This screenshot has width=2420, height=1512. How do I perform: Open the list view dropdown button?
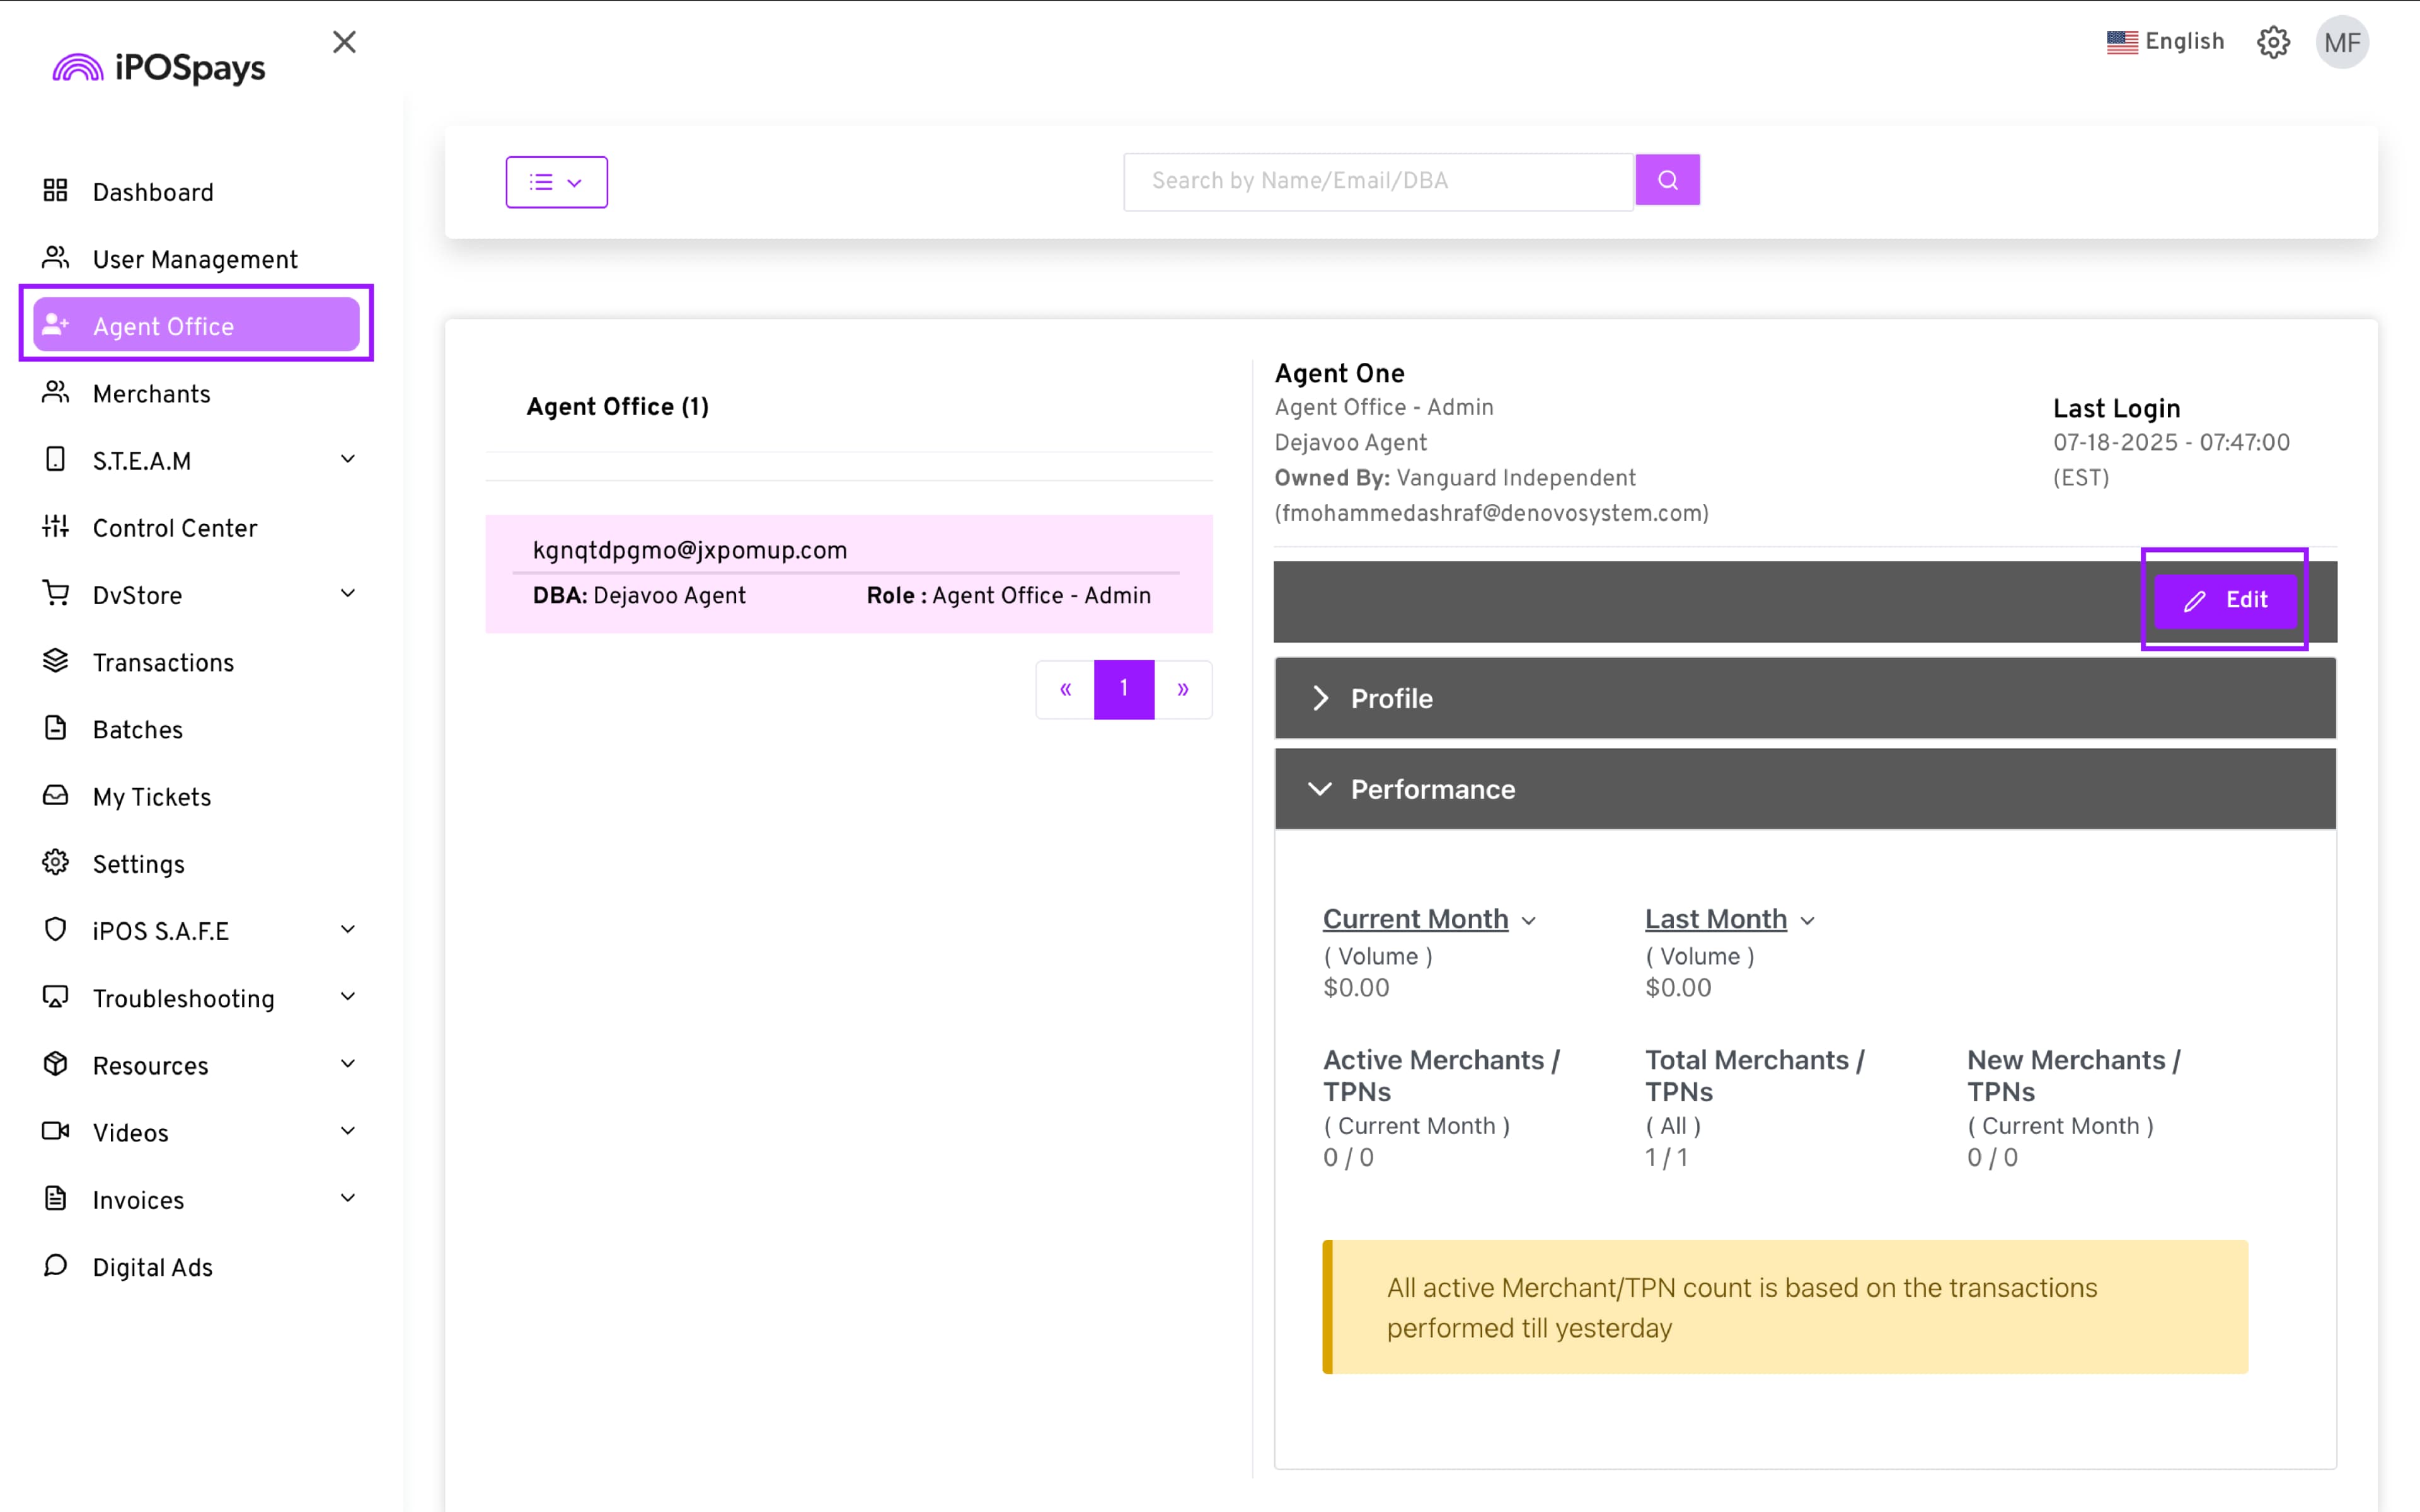pyautogui.click(x=556, y=182)
